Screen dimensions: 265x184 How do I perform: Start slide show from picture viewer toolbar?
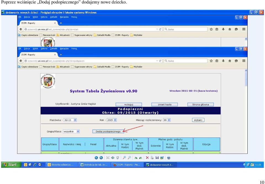(x=118, y=158)
